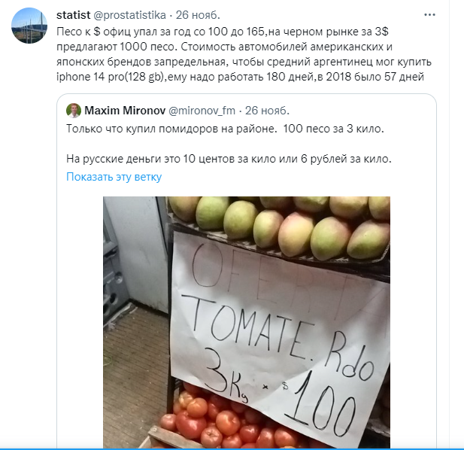Open statist's round profile avatar
Image resolution: width=464 pixels, height=450 pixels.
29,26
